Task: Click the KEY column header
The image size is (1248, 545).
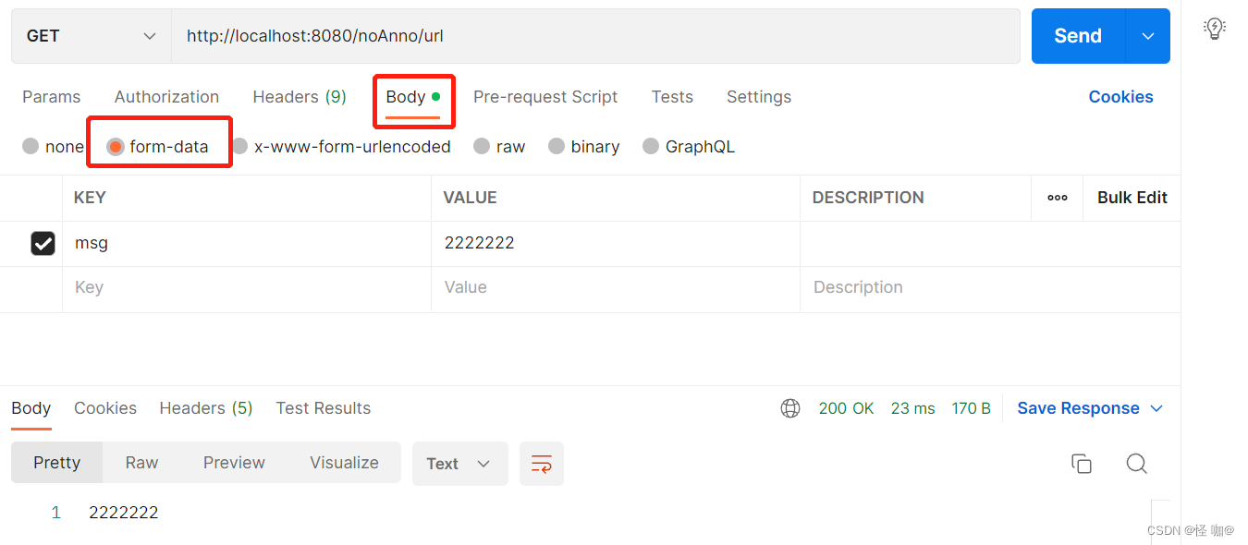Action: (x=90, y=198)
